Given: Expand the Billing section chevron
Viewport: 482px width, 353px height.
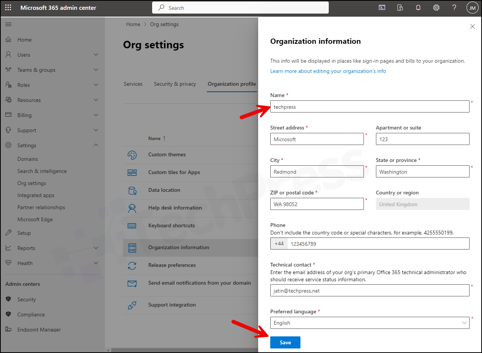Looking at the screenshot, I should [x=96, y=115].
